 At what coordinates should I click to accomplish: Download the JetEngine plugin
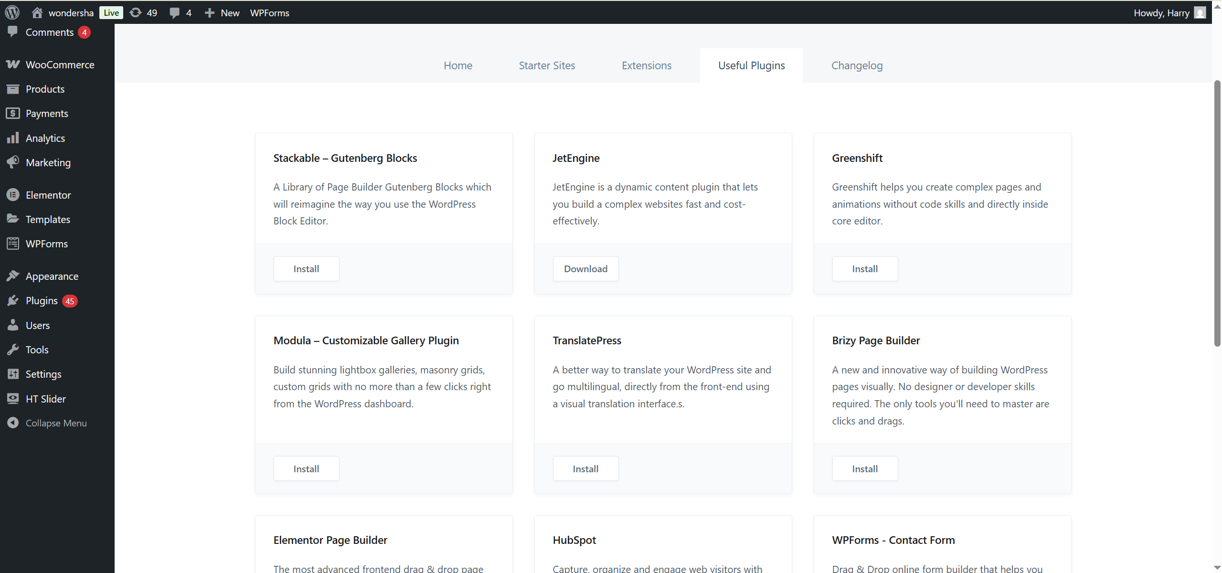click(x=585, y=268)
